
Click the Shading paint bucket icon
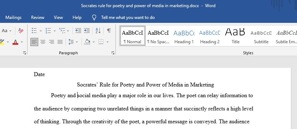(87, 42)
